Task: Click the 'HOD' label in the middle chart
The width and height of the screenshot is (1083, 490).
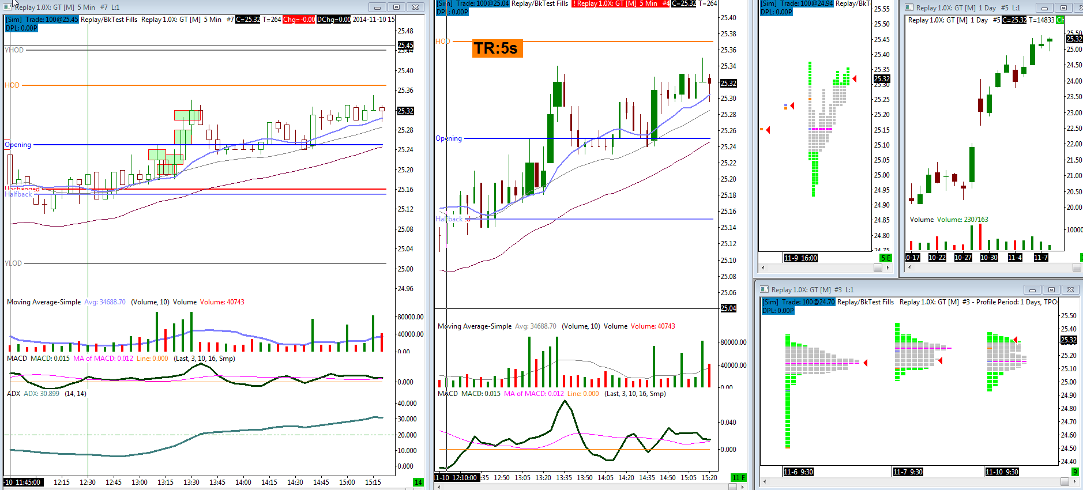Action: (443, 42)
